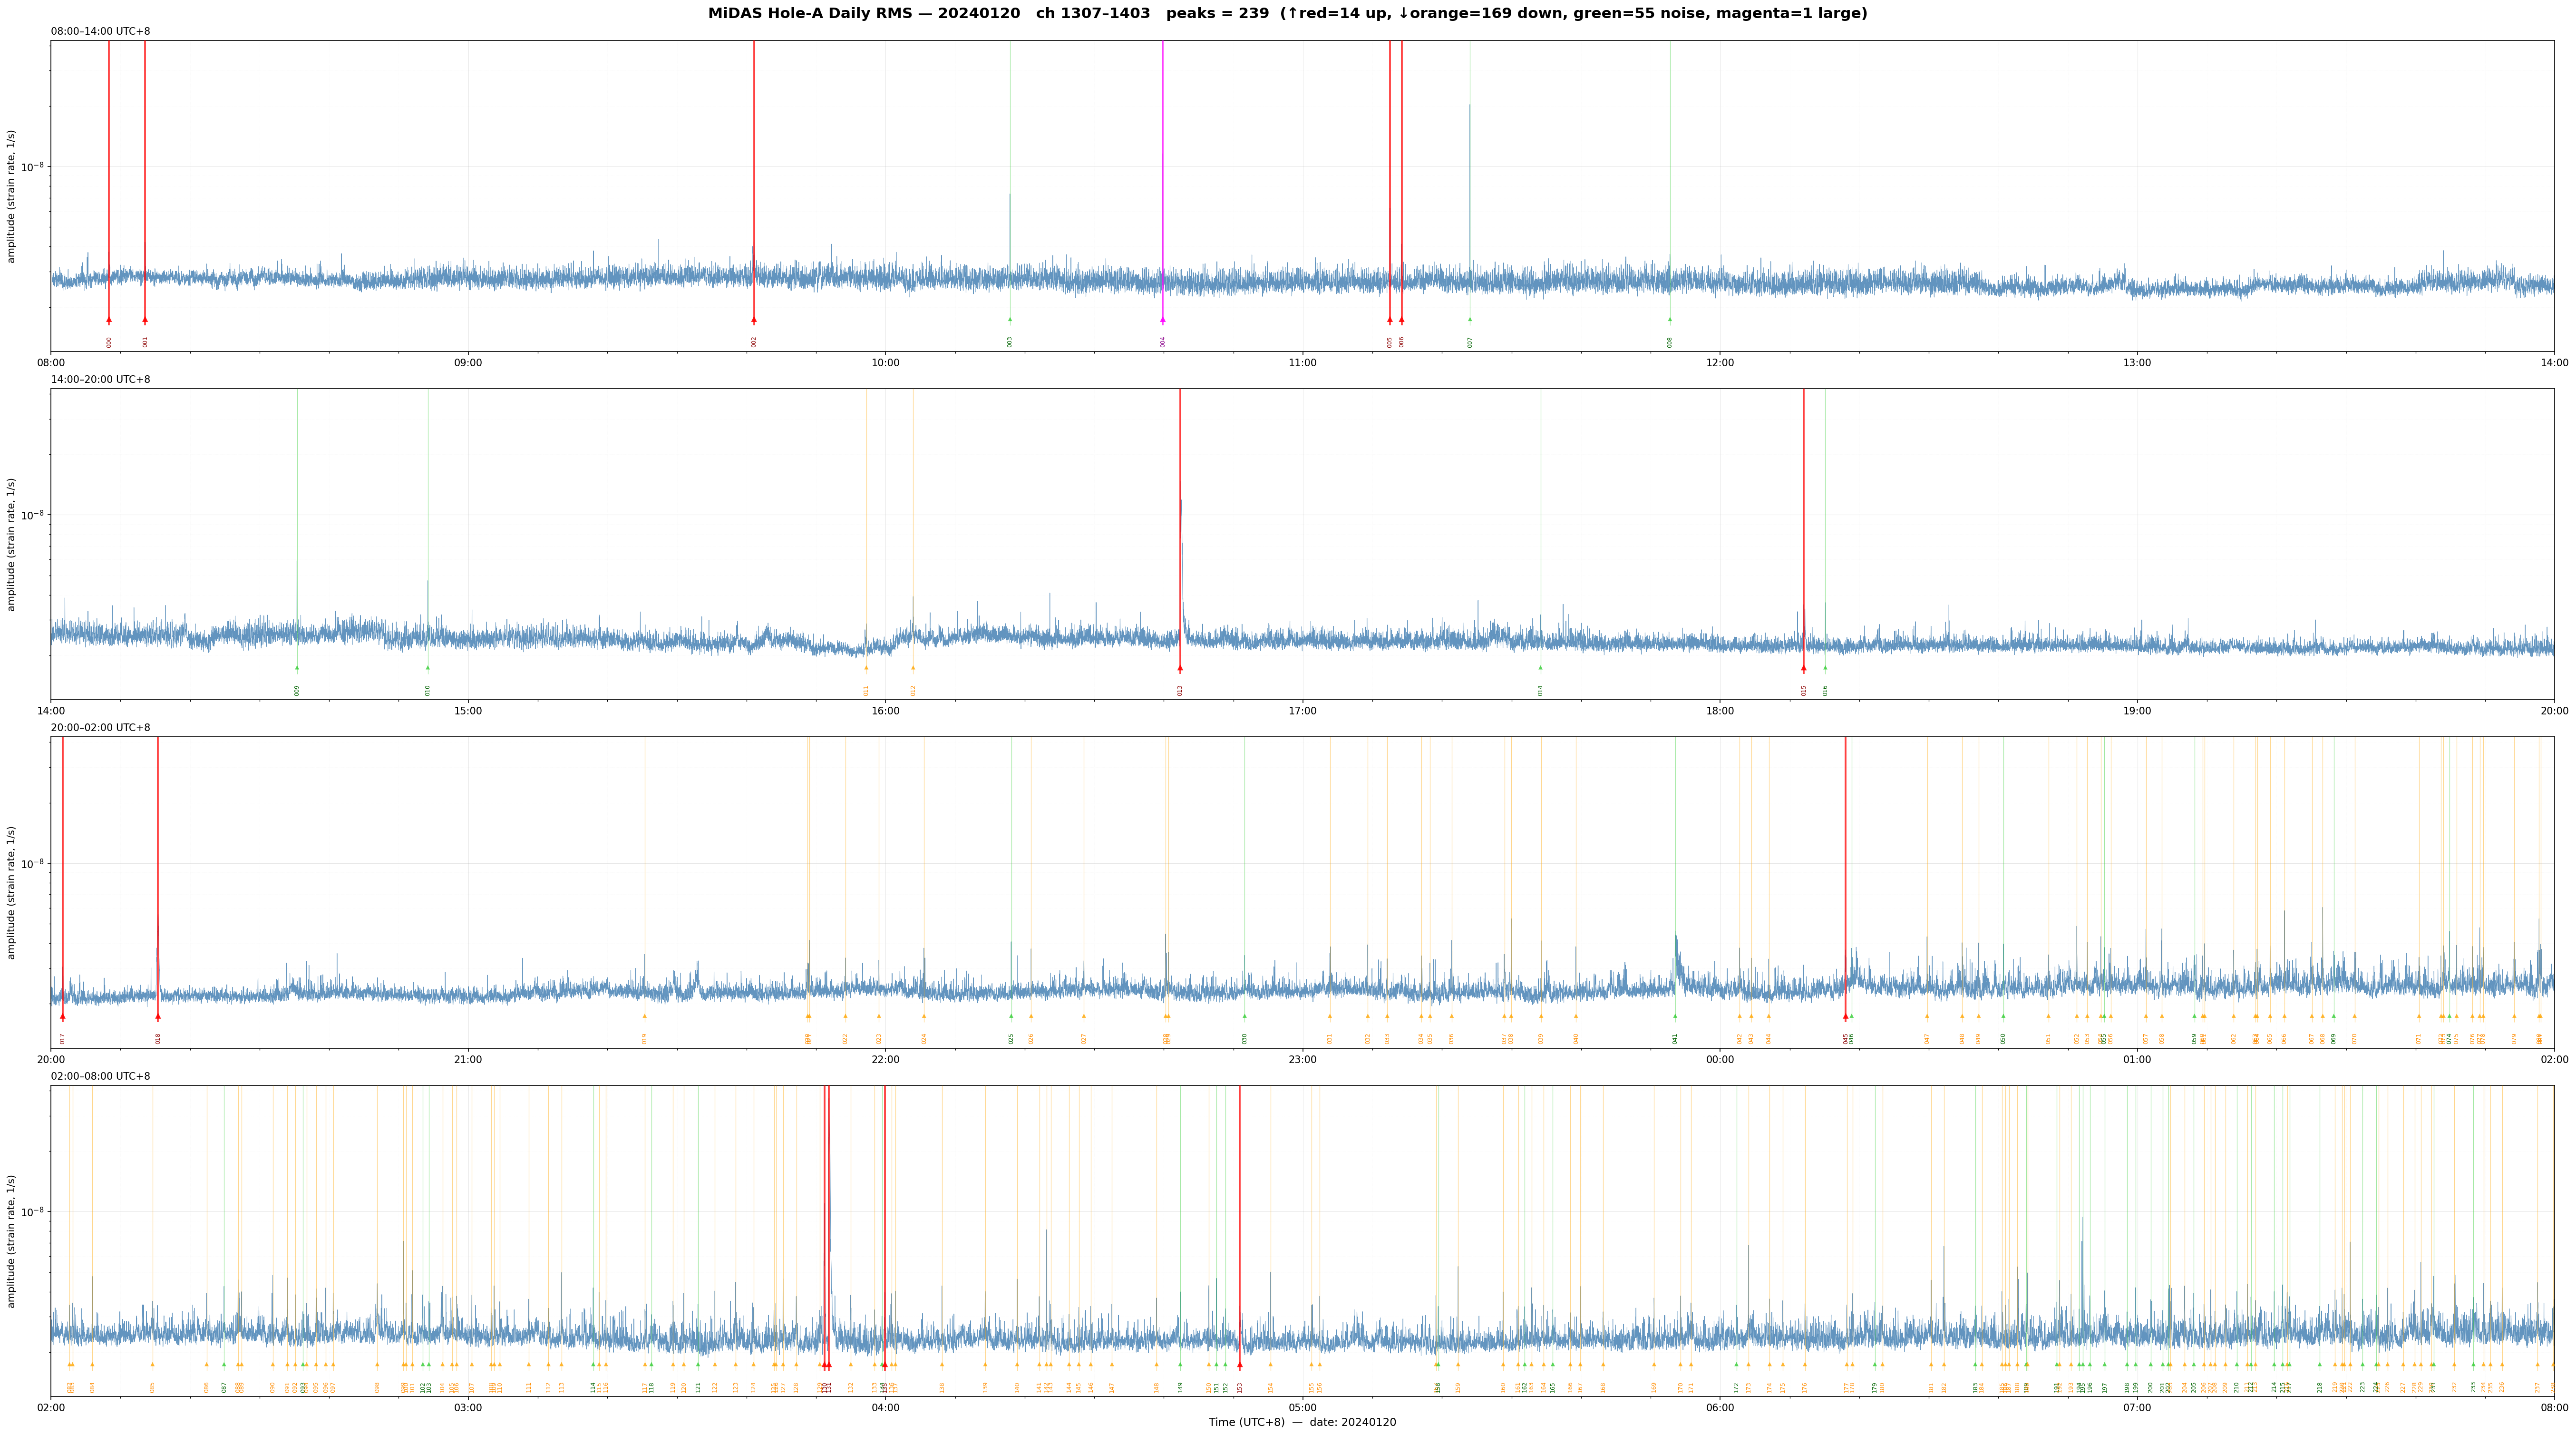Select the 18:00 tick label
This screenshot has width=2576, height=1435.
point(1720,711)
